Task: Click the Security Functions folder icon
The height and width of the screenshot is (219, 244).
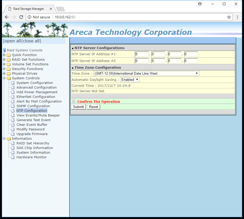Action: pyautogui.click(x=9, y=69)
